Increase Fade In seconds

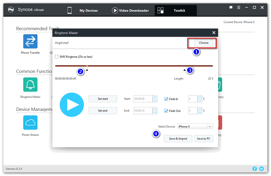tap(200, 97)
